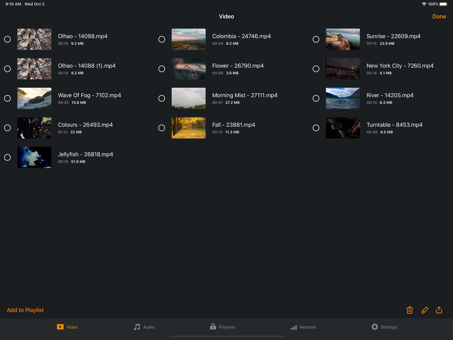This screenshot has height=340, width=453.
Task: Tap the Turntable video thumbnail
Action: 343,128
